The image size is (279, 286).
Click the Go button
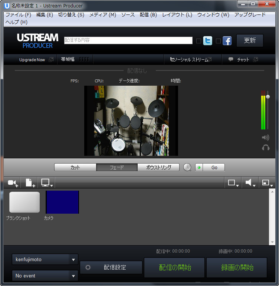[214, 167]
